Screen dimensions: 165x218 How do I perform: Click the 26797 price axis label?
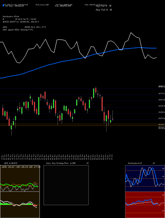click(x=161, y=94)
